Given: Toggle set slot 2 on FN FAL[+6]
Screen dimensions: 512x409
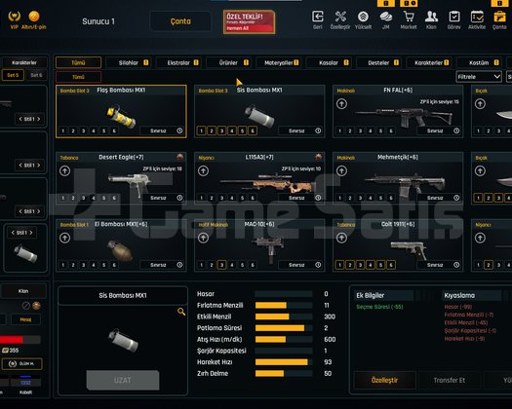Looking at the screenshot, I should pyautogui.click(x=350, y=131).
